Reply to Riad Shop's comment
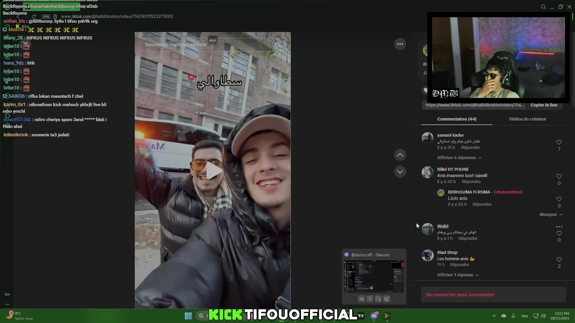This screenshot has width=575, height=323. pyautogui.click(x=460, y=265)
